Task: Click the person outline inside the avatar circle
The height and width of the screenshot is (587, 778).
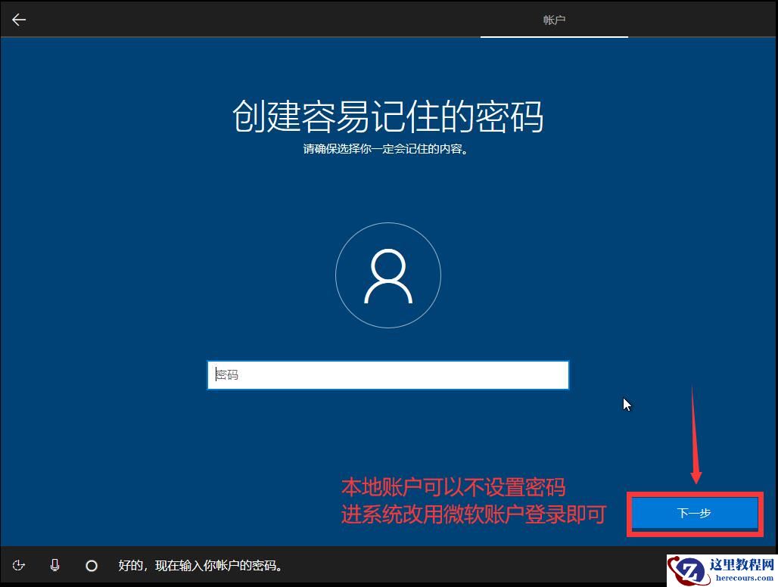Action: 388,275
